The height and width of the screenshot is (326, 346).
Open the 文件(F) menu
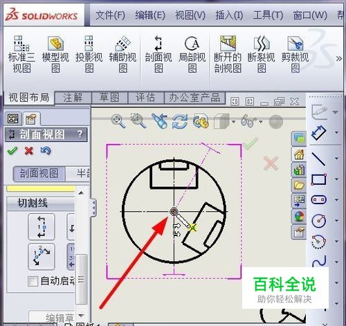[110, 15]
